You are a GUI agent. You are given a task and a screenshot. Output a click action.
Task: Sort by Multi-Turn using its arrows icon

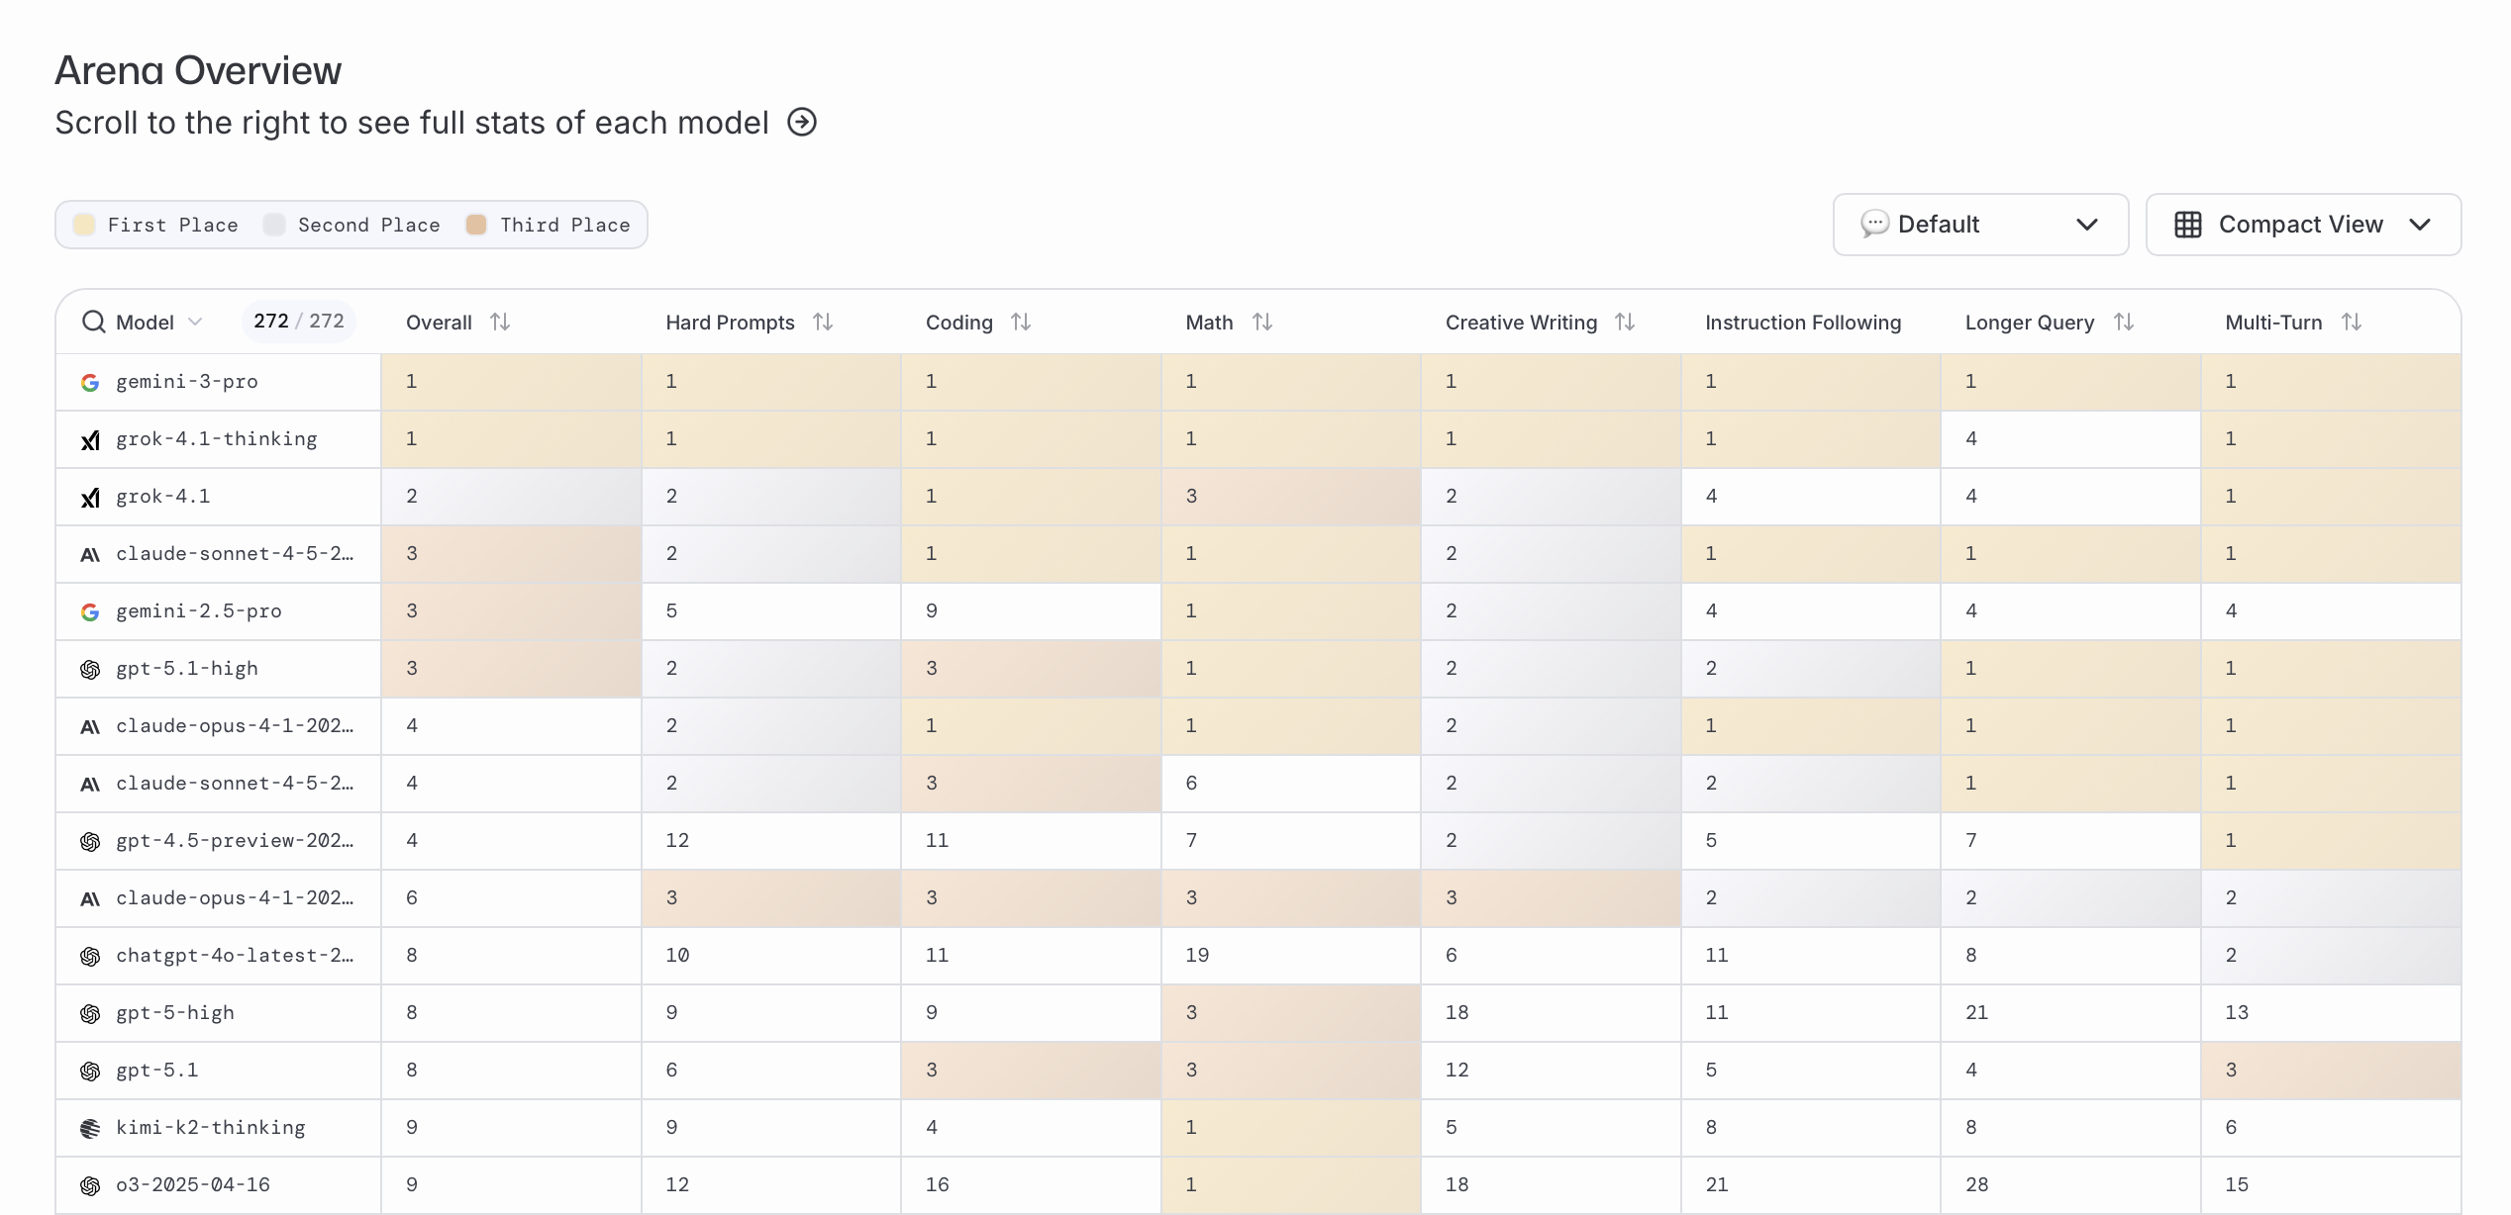click(2352, 322)
